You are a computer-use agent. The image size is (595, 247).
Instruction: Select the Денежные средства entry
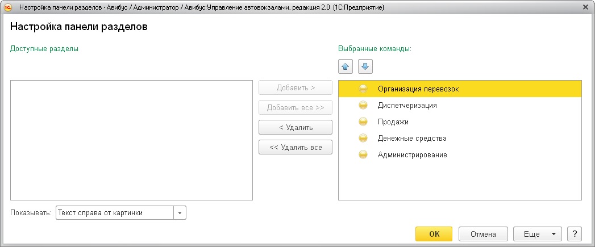pos(411,138)
